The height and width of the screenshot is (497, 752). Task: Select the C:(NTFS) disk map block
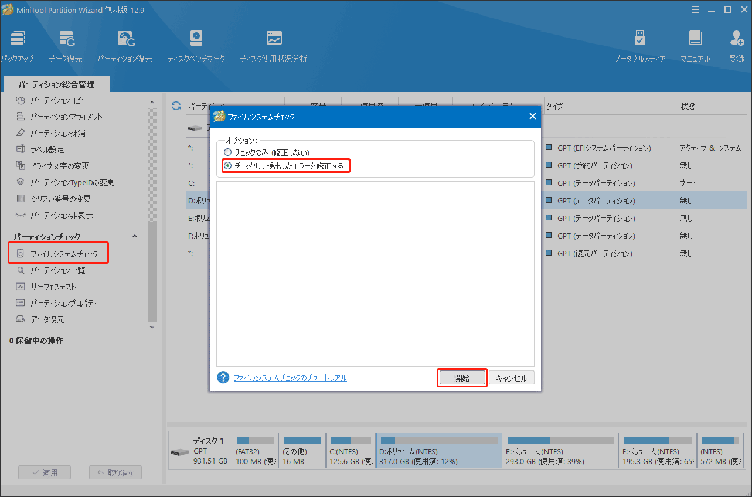tap(351, 451)
